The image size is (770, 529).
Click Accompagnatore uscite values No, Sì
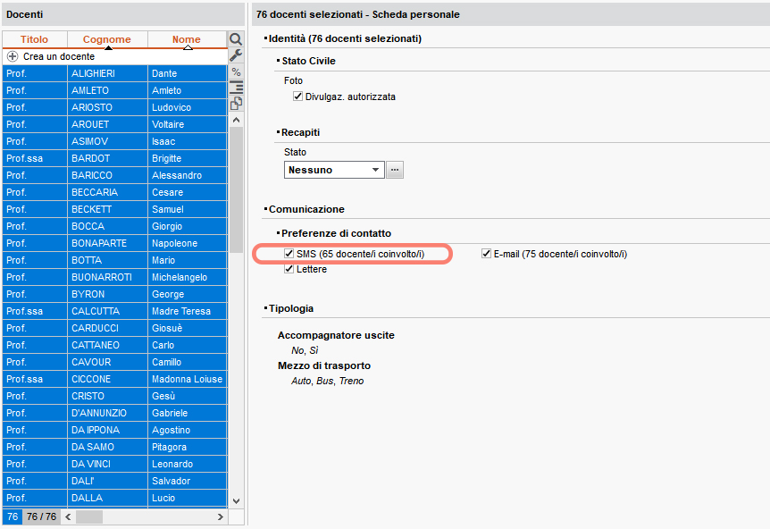[305, 350]
